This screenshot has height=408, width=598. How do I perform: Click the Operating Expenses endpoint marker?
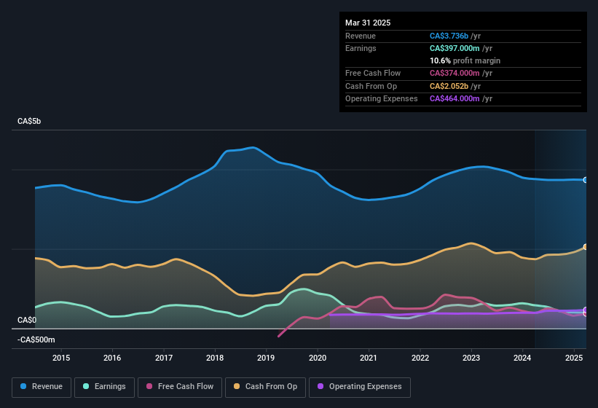point(586,310)
